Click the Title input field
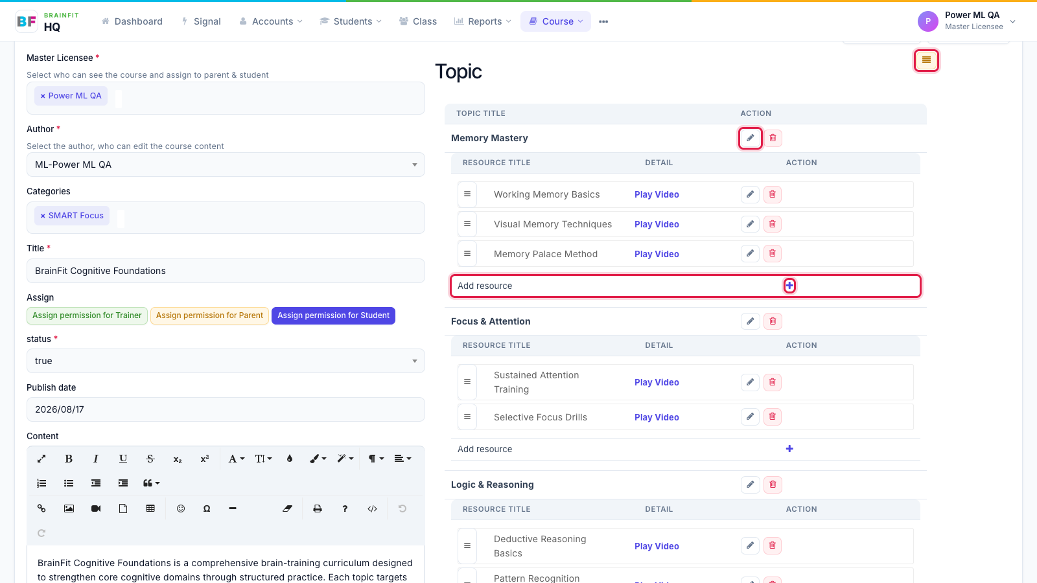Viewport: 1037px width, 583px height. click(226, 271)
